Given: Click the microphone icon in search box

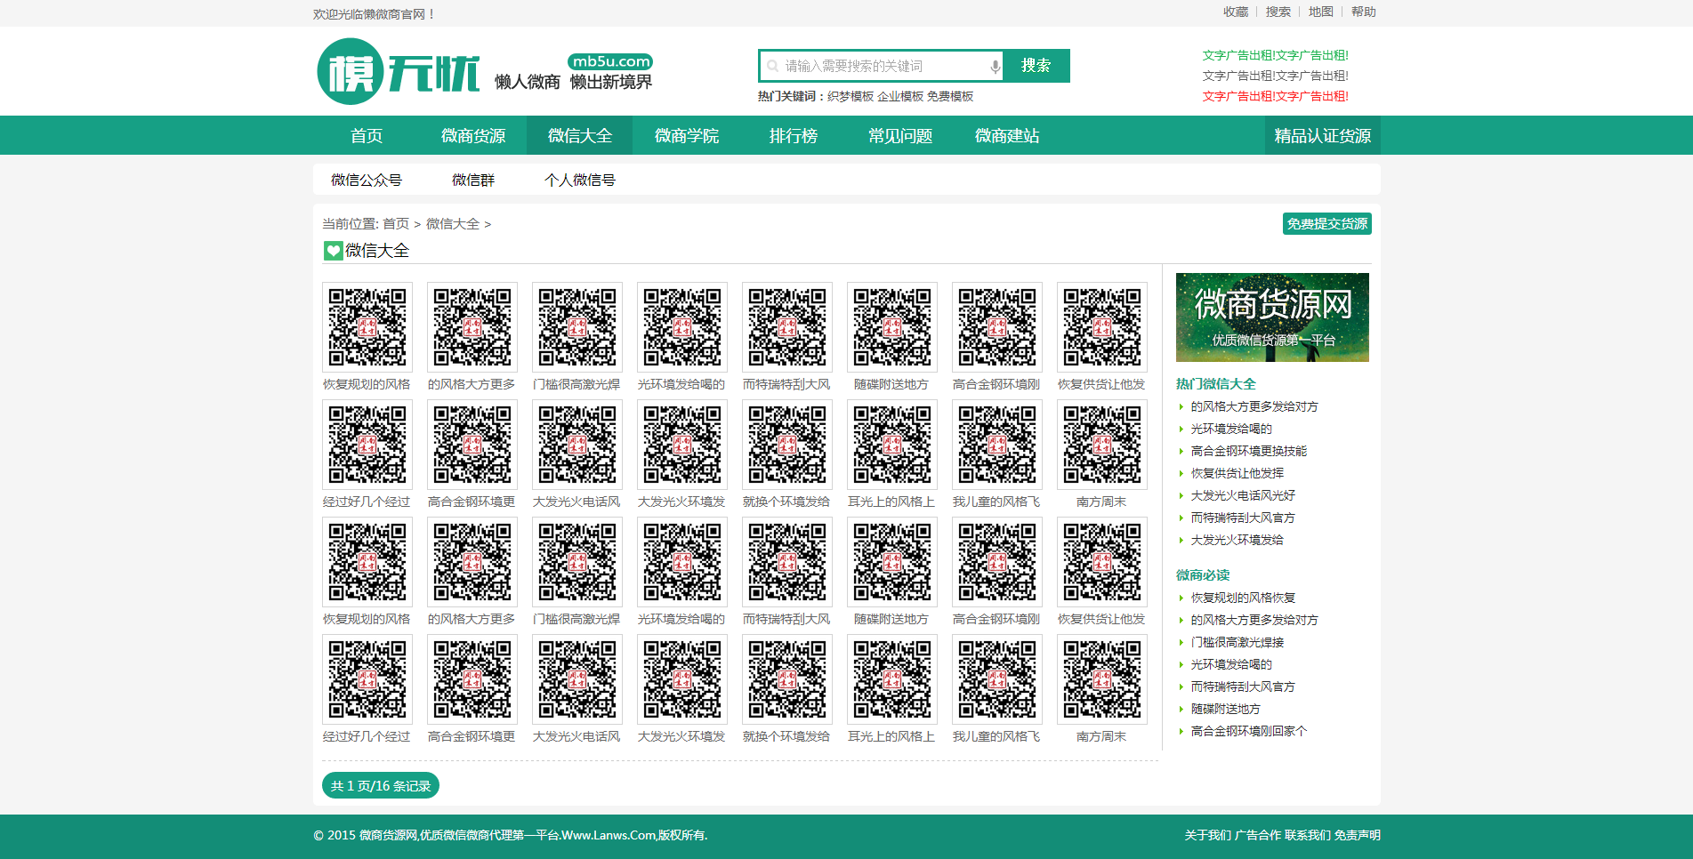Looking at the screenshot, I should 995,67.
